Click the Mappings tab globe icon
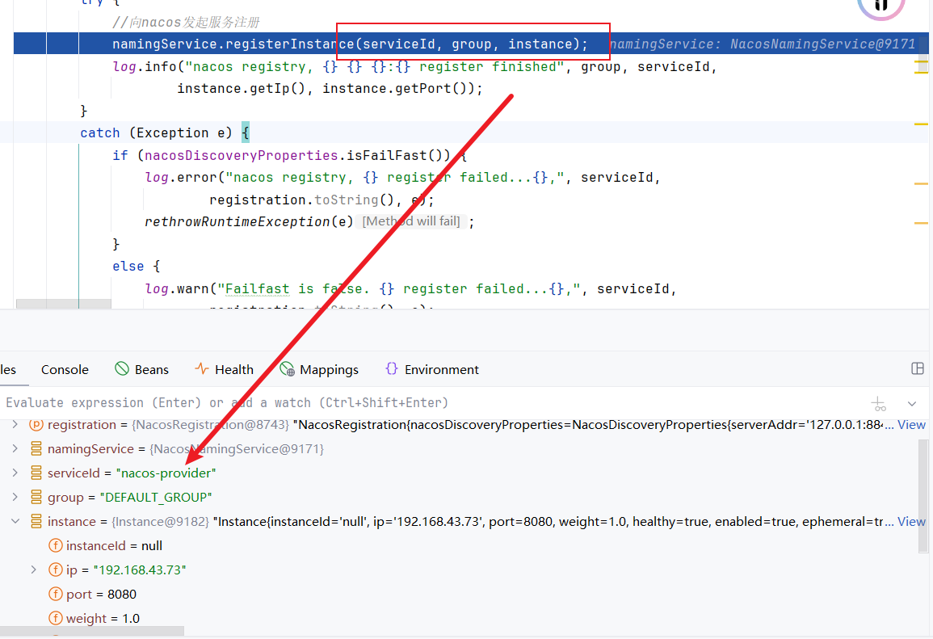This screenshot has width=933, height=639. coord(288,369)
